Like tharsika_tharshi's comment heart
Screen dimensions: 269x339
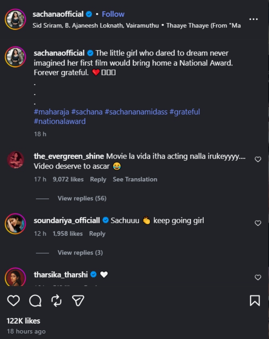point(258,278)
